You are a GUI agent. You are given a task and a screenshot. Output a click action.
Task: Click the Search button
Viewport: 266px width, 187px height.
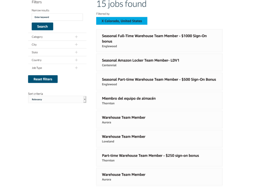pos(42,26)
